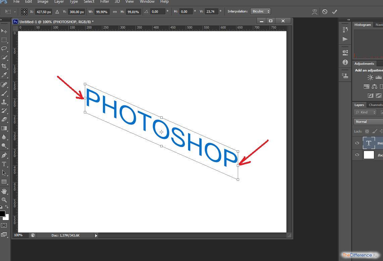Select the Horizontal Type tool

point(4,164)
